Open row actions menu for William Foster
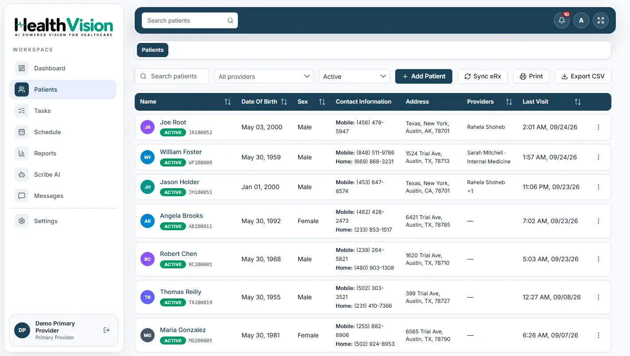Viewport: 630px width, 356px height. [x=599, y=157]
